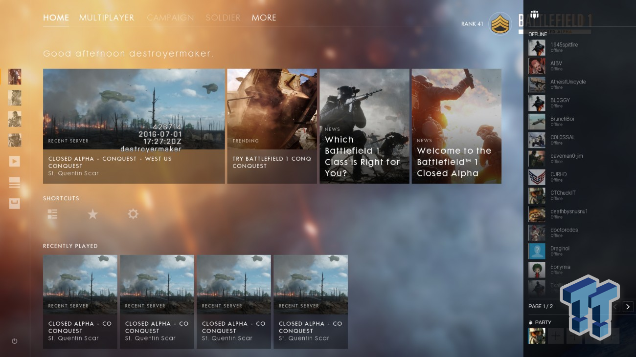Click Draginol's placeholder avatar
Screen dimensions: 636x357
tap(537, 252)
